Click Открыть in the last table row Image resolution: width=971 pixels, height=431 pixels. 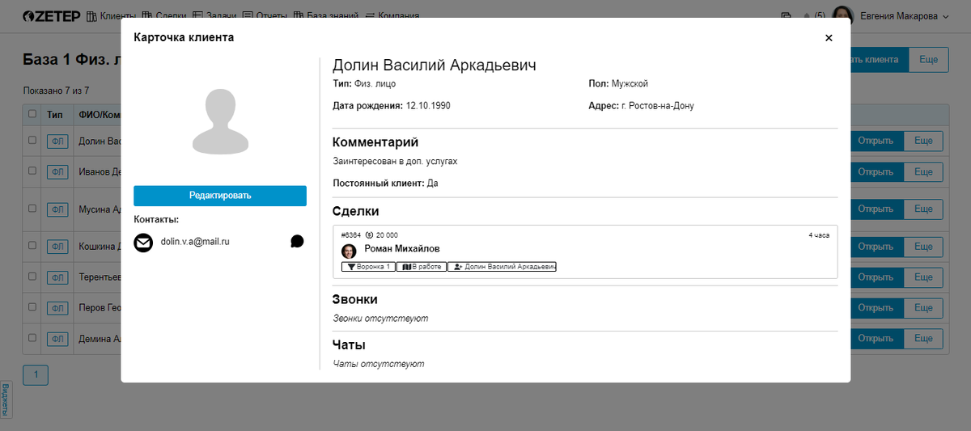click(876, 338)
